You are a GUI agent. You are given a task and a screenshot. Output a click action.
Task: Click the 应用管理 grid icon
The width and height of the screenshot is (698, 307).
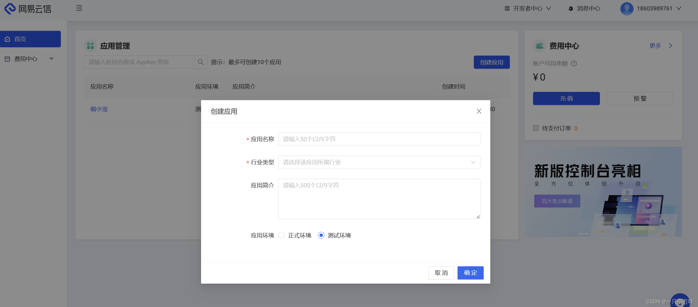[90, 46]
